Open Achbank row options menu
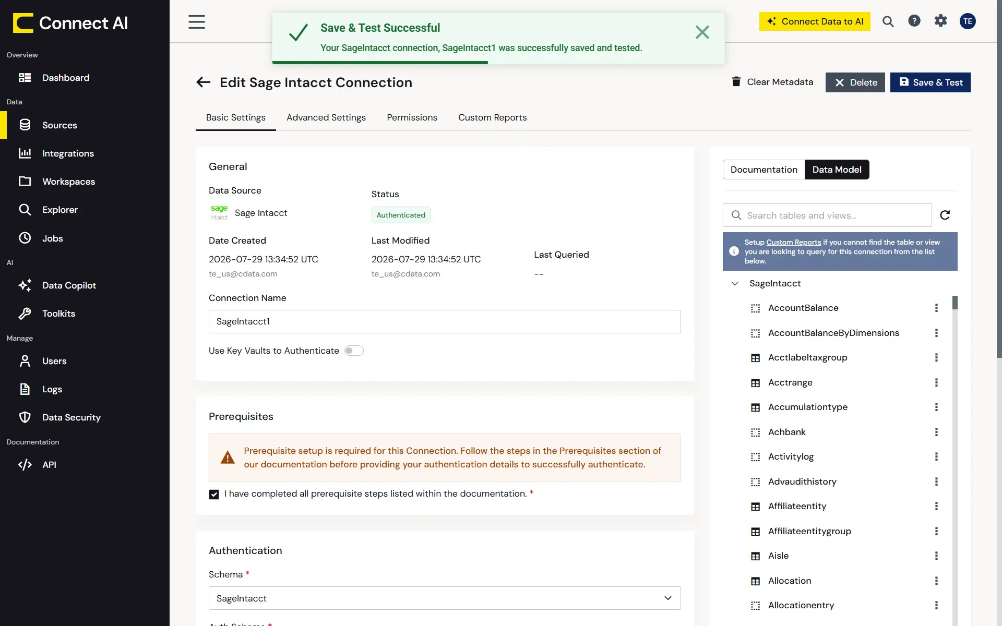This screenshot has width=1002, height=626. coord(936,432)
